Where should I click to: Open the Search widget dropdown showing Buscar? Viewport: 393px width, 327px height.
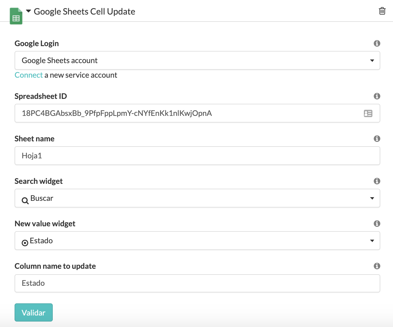(197, 198)
